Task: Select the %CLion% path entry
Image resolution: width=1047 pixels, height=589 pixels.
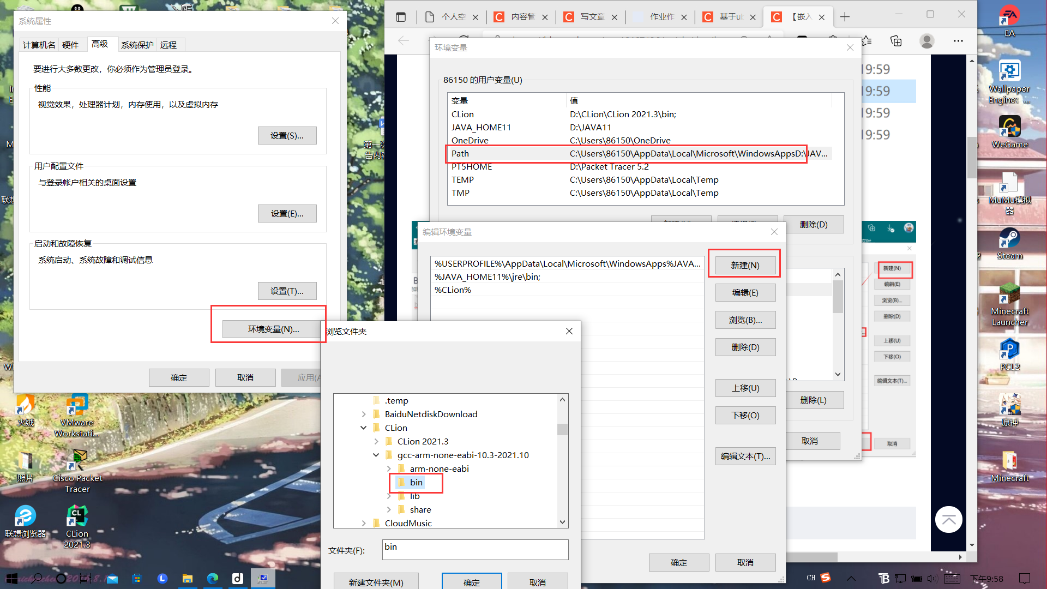Action: tap(567, 290)
